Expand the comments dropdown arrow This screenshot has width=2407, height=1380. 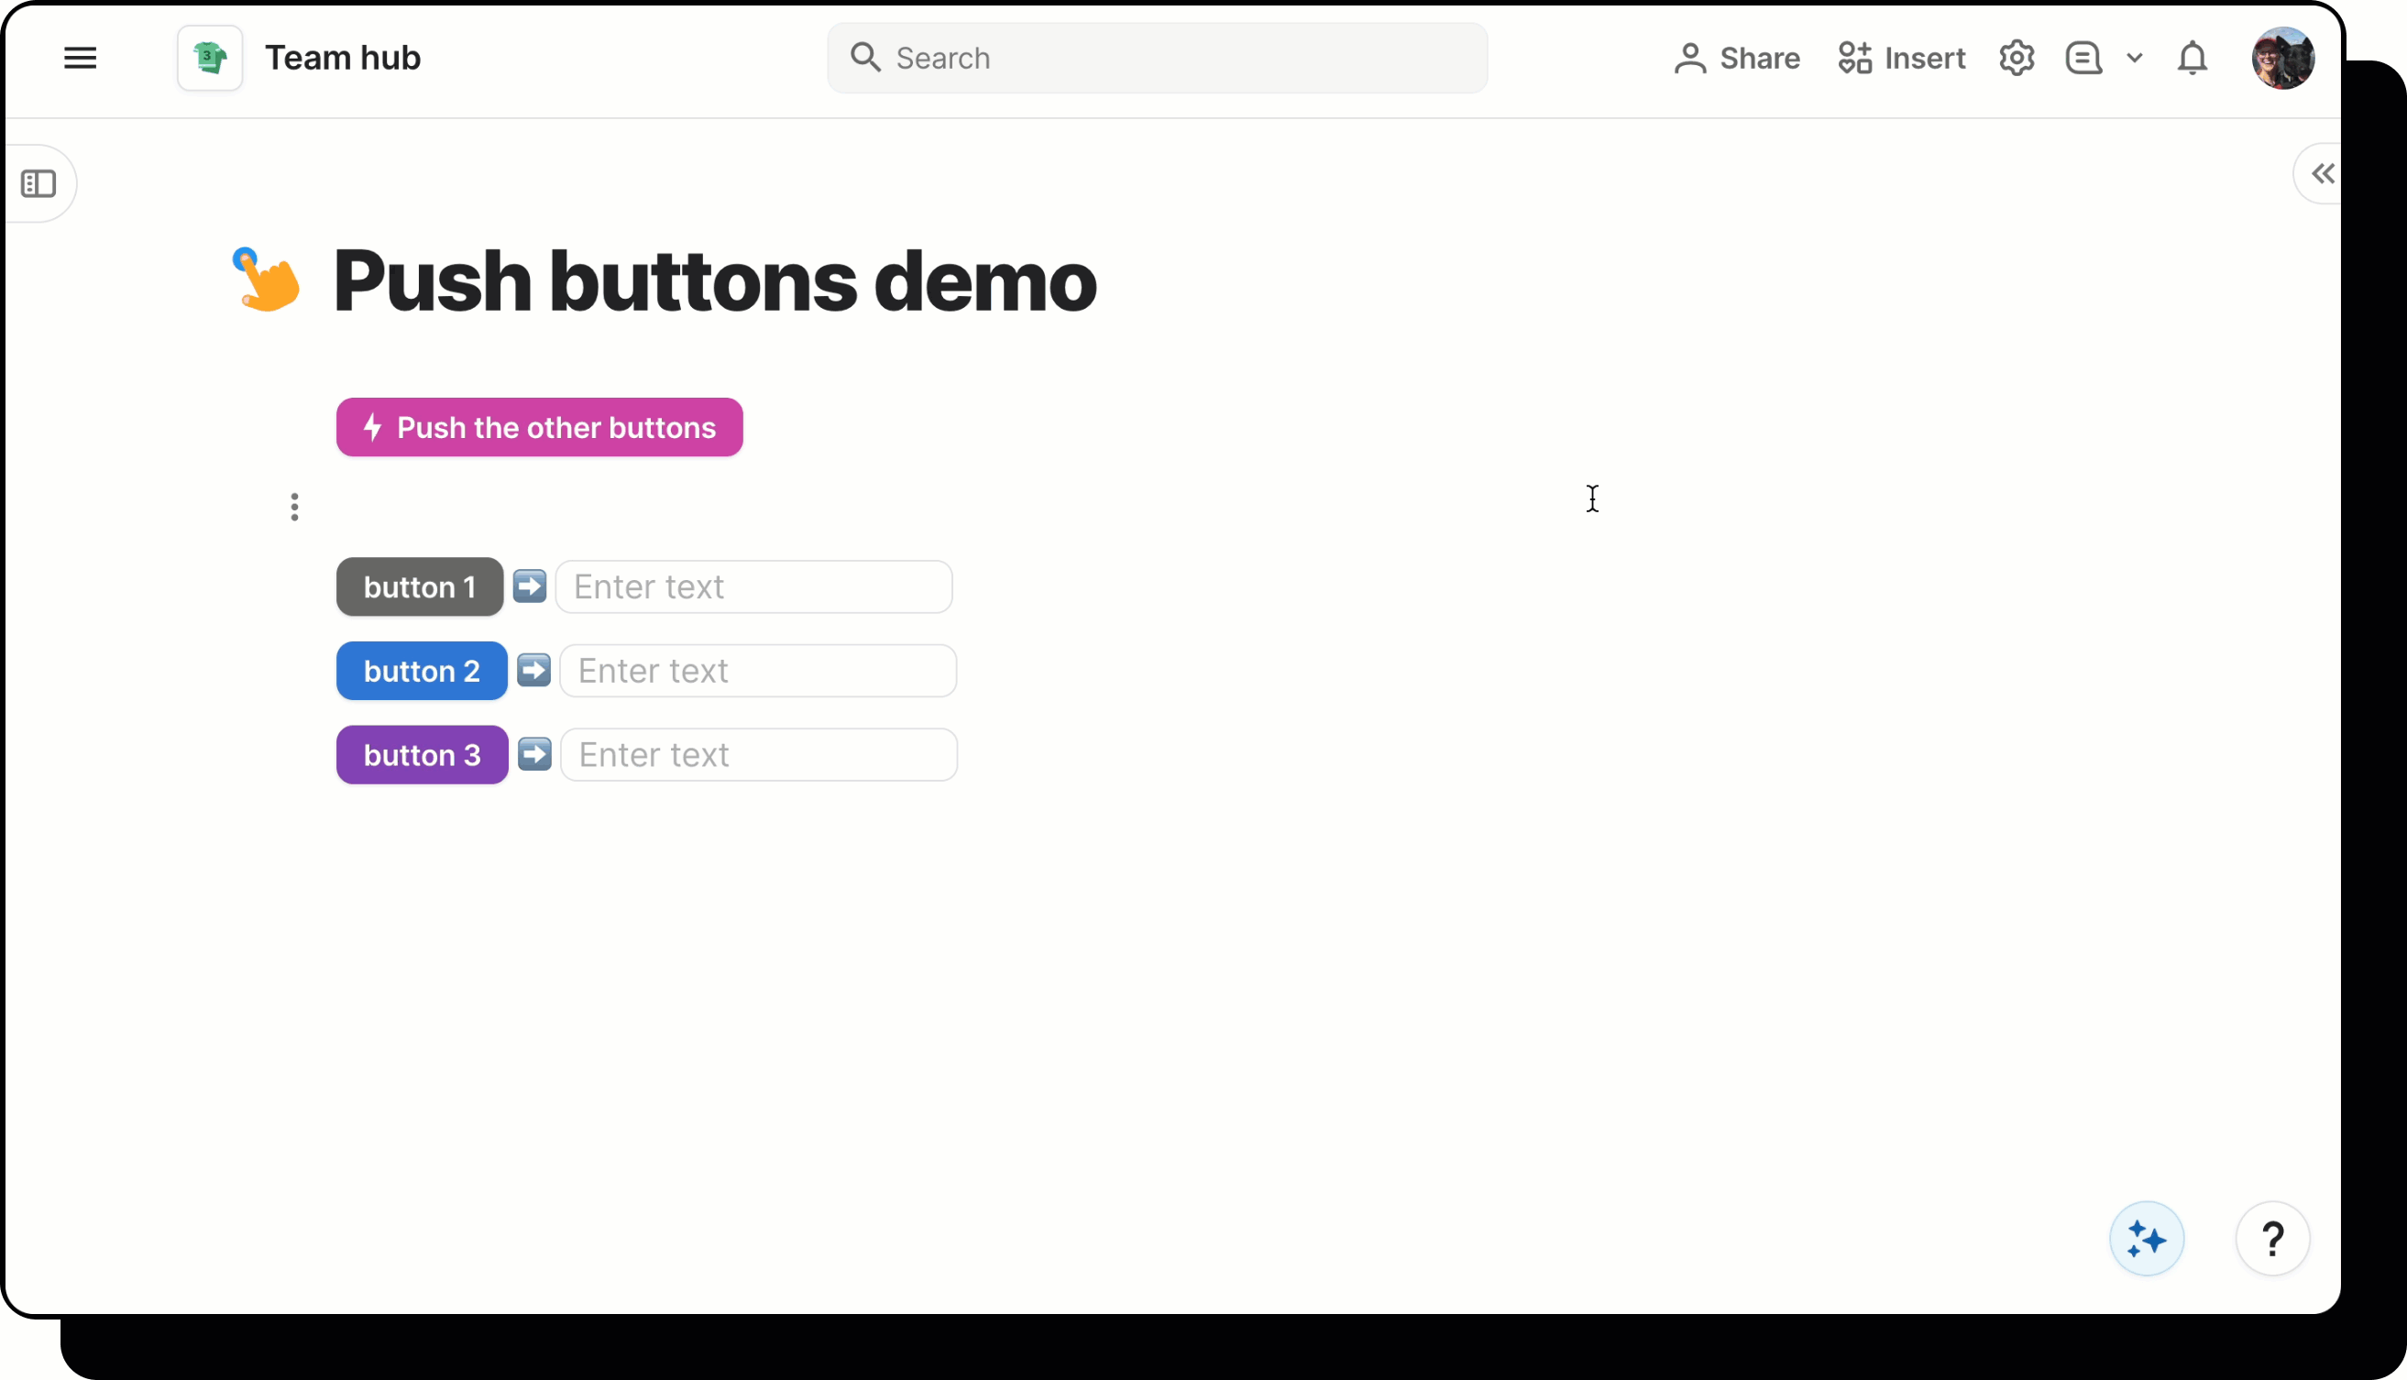(2134, 58)
